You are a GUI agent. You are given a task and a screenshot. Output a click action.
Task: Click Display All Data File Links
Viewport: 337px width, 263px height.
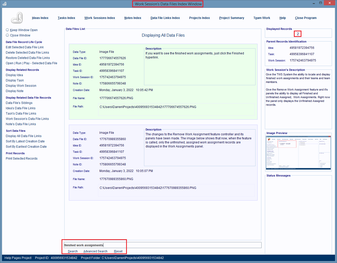24,136
